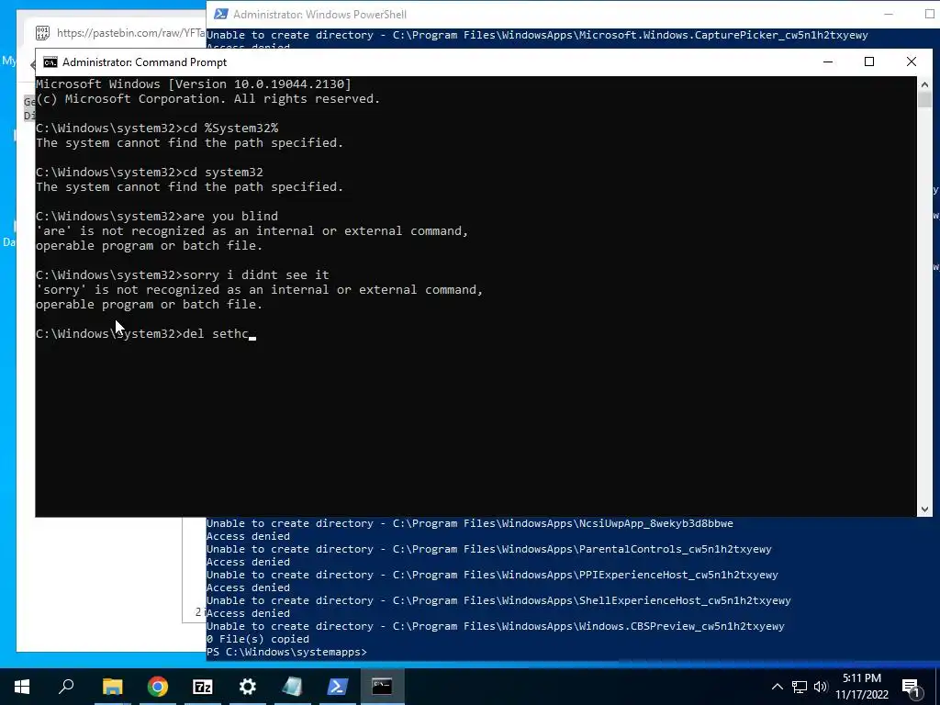
Task: Click 'cd %System32%' command text
Action: click(230, 129)
